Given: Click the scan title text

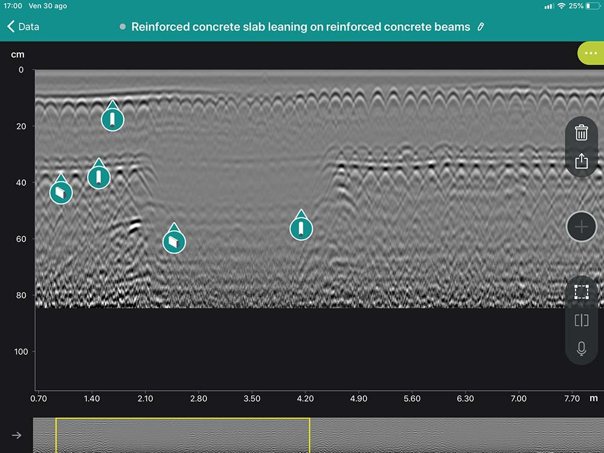Looking at the screenshot, I should point(300,27).
